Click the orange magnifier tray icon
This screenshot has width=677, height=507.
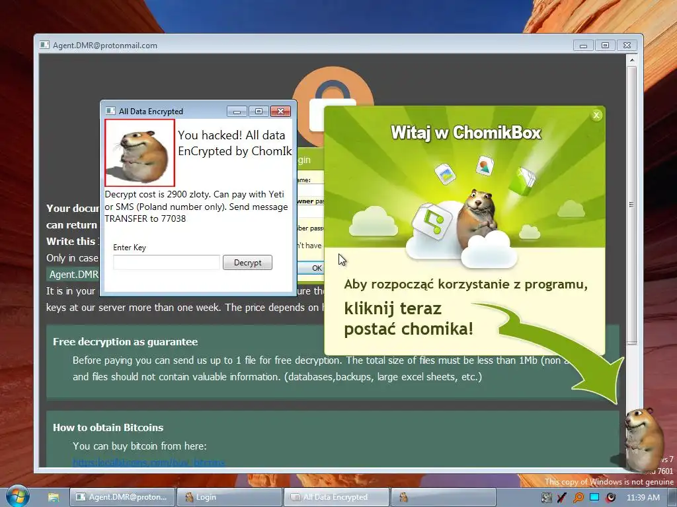578,497
